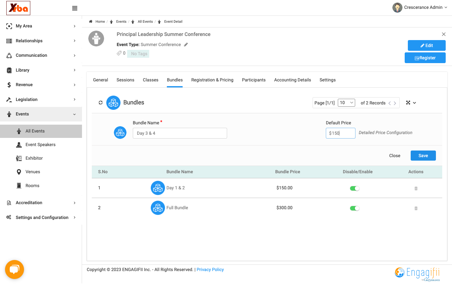452x284 pixels.
Task: Open Detailed Price Configuration link
Action: [x=385, y=133]
